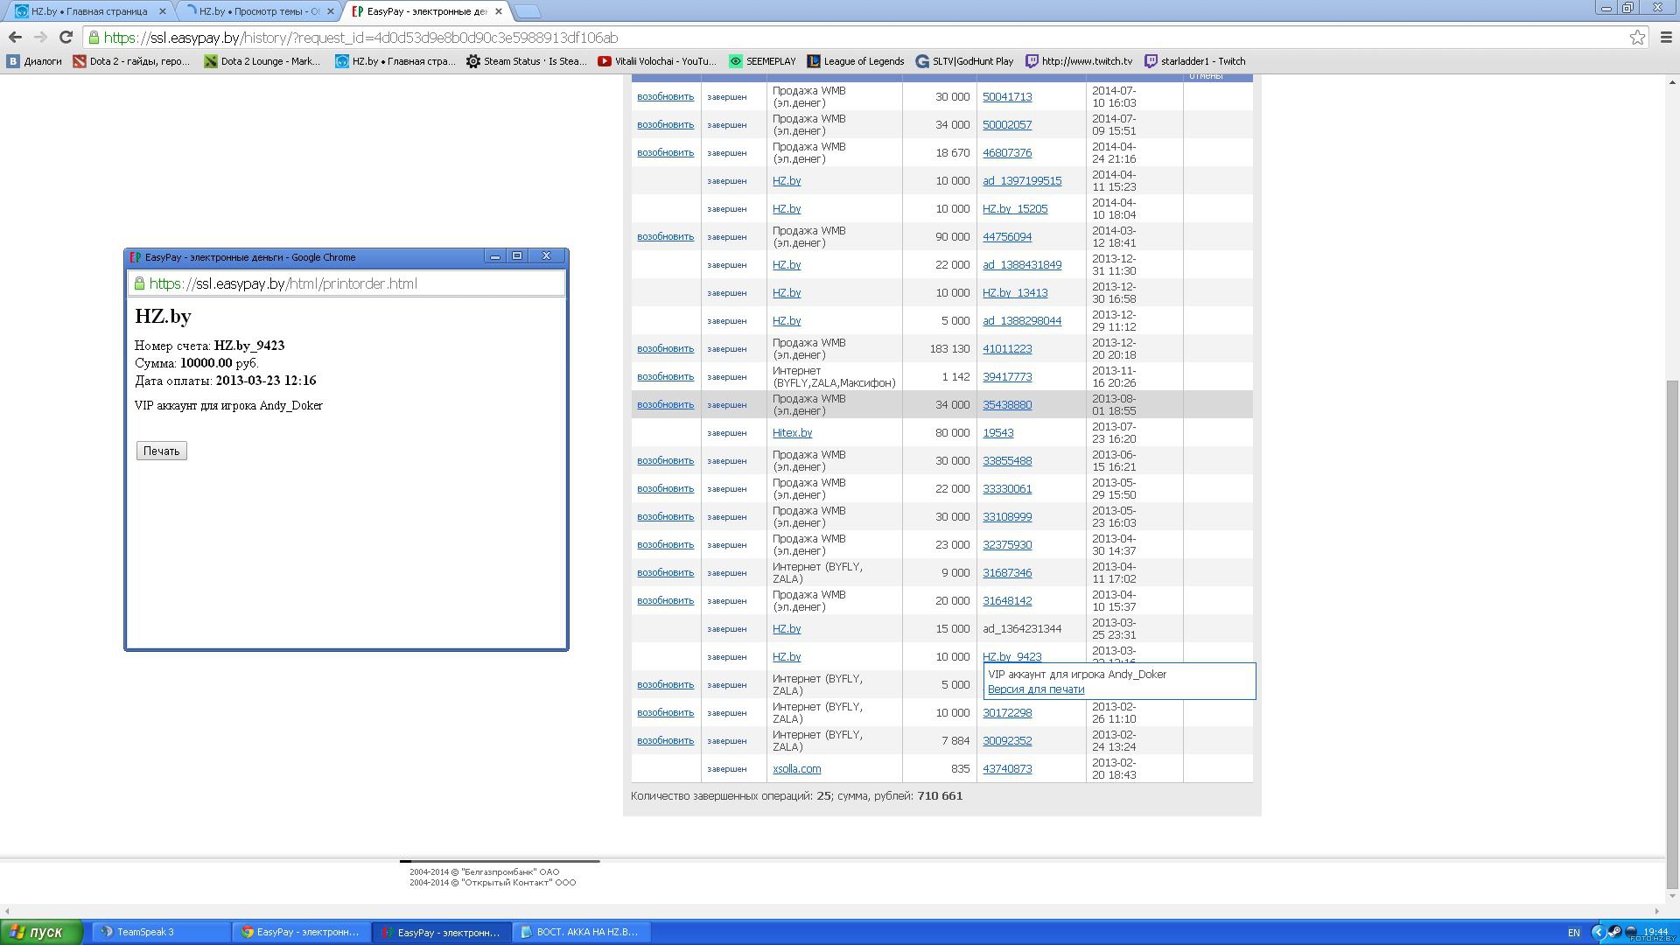Open payment HZ.by_15205
1680x945 pixels.
click(1015, 208)
